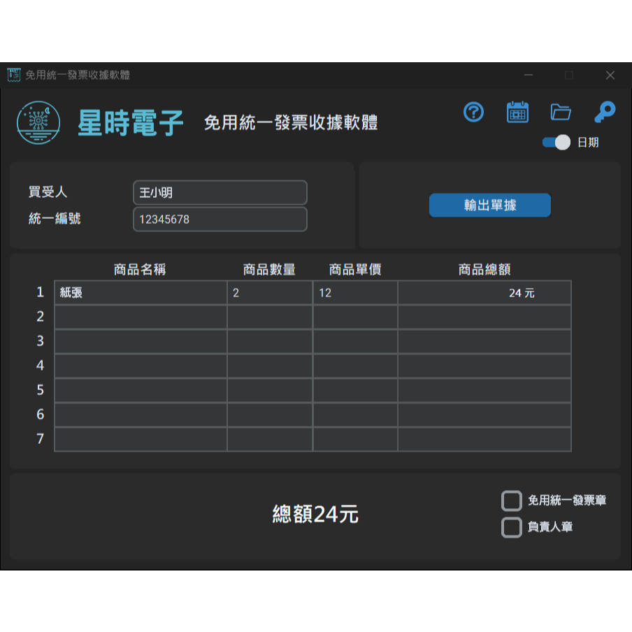Click the help question mark icon
This screenshot has height=632, width=632.
pos(473,112)
